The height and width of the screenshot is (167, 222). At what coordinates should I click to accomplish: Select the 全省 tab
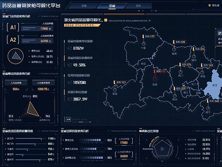112,6
